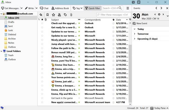Toggle read status of 'Bonus round! 500 poi...'
Viewport: 169px width, 110px height.
(79, 52)
